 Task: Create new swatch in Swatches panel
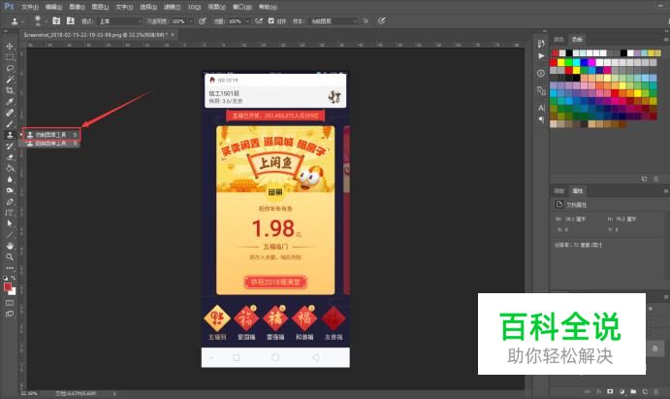tap(644, 179)
